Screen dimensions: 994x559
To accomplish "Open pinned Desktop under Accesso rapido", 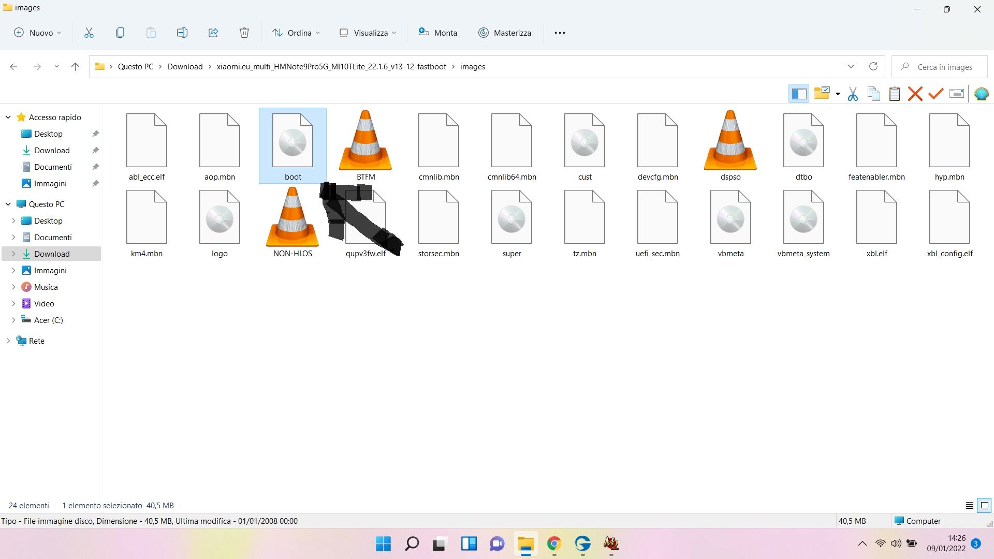I will click(48, 134).
